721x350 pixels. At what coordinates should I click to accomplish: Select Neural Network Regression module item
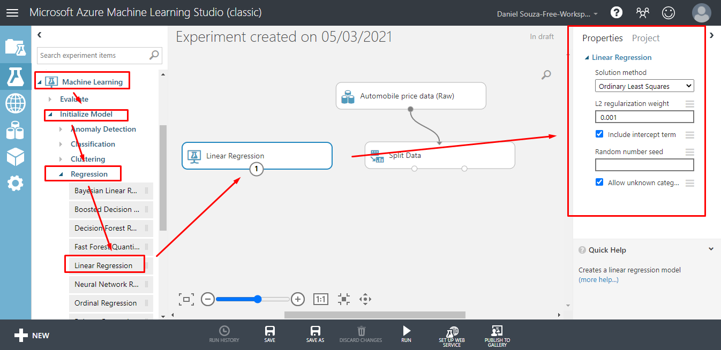[x=111, y=284]
